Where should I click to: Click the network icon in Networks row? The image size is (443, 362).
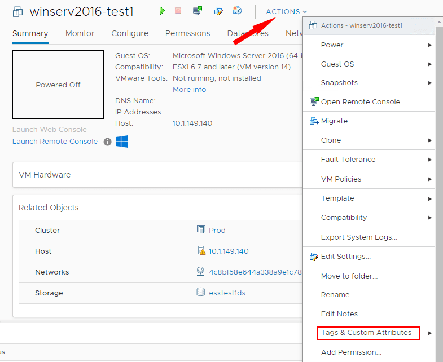(200, 271)
